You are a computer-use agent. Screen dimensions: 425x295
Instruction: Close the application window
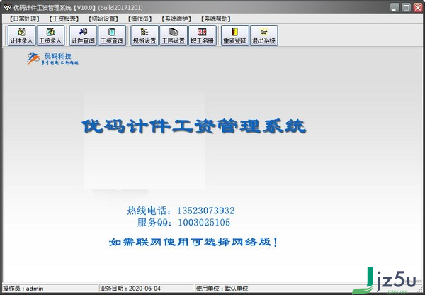coord(418,7)
